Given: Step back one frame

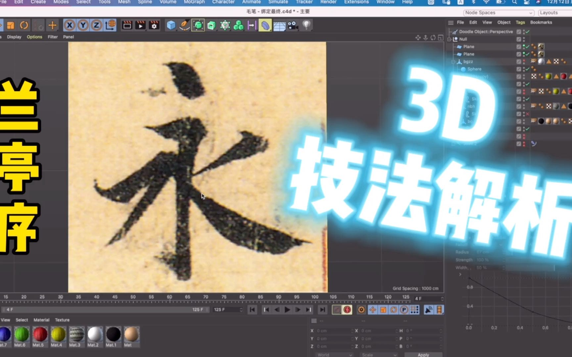Looking at the screenshot, I should (277, 310).
